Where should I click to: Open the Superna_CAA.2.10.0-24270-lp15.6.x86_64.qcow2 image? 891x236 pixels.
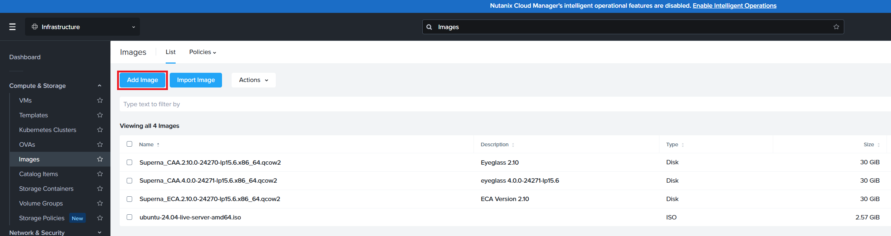[x=210, y=162]
